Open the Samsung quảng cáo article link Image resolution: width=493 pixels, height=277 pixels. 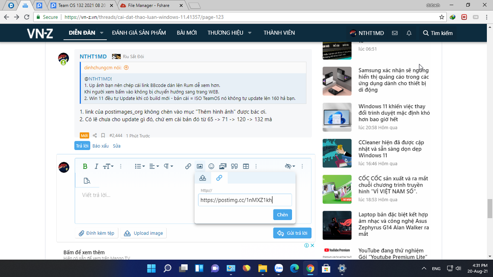pos(394,80)
